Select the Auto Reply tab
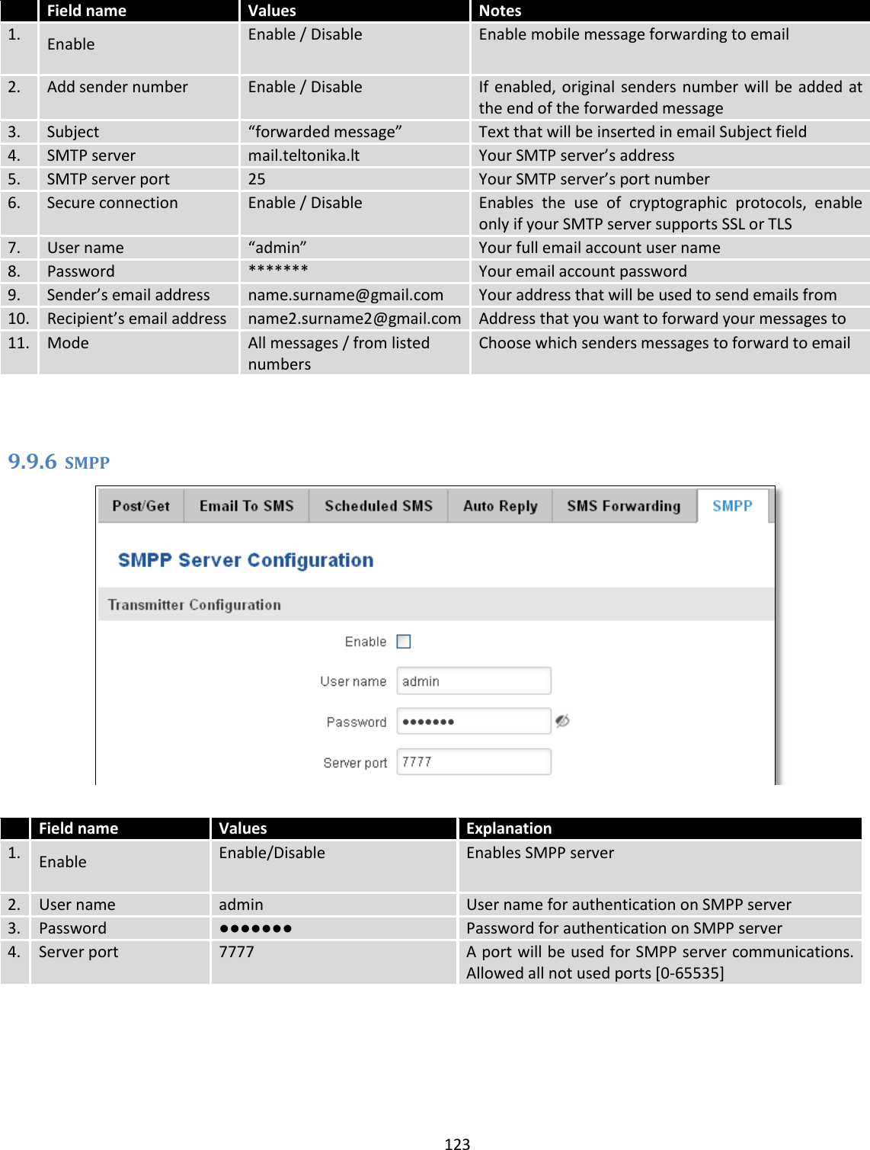This screenshot has width=870, height=1150. (500, 506)
